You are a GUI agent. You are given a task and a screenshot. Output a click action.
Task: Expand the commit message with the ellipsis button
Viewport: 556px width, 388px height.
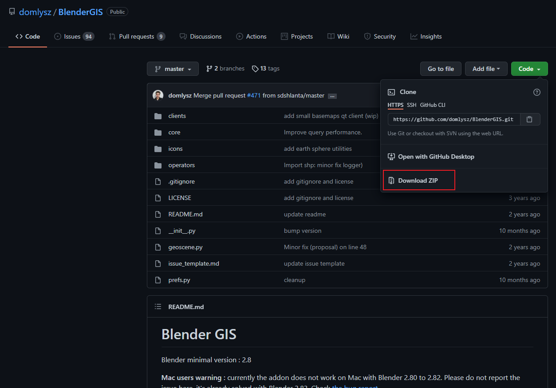[x=332, y=96]
